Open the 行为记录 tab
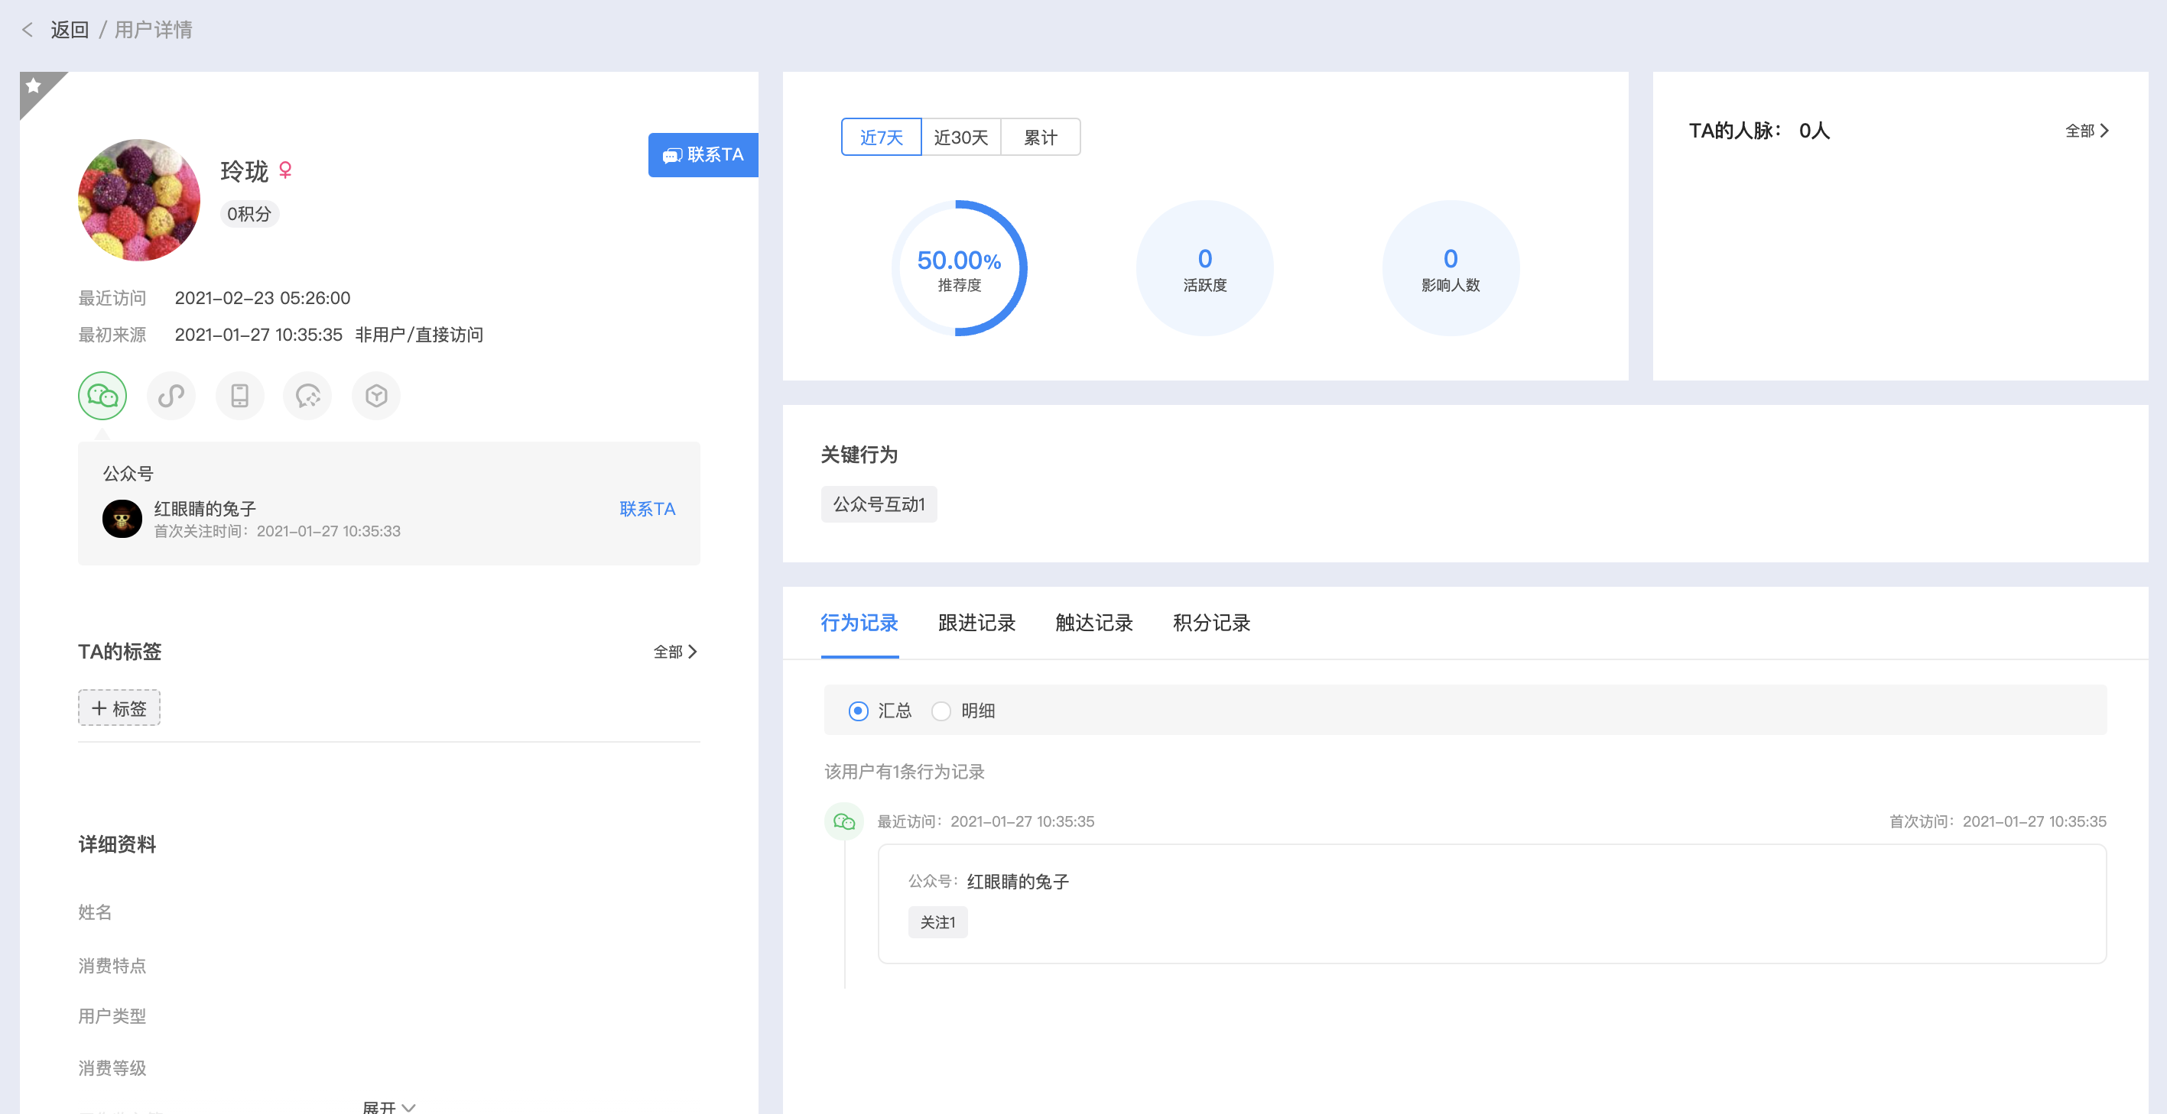2167x1114 pixels. pyautogui.click(x=859, y=623)
